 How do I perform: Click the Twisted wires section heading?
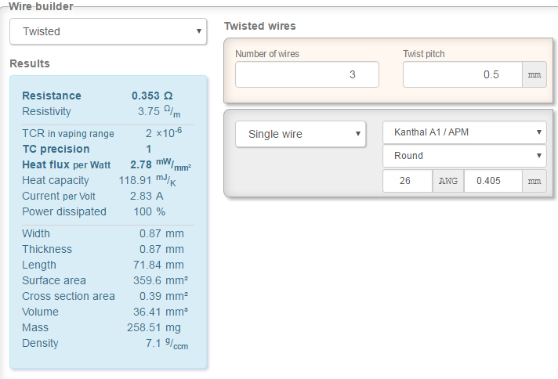(260, 26)
